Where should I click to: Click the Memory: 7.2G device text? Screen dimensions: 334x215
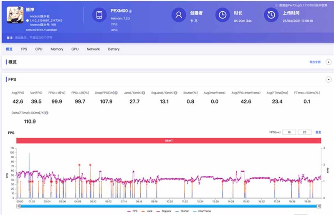[120, 18]
